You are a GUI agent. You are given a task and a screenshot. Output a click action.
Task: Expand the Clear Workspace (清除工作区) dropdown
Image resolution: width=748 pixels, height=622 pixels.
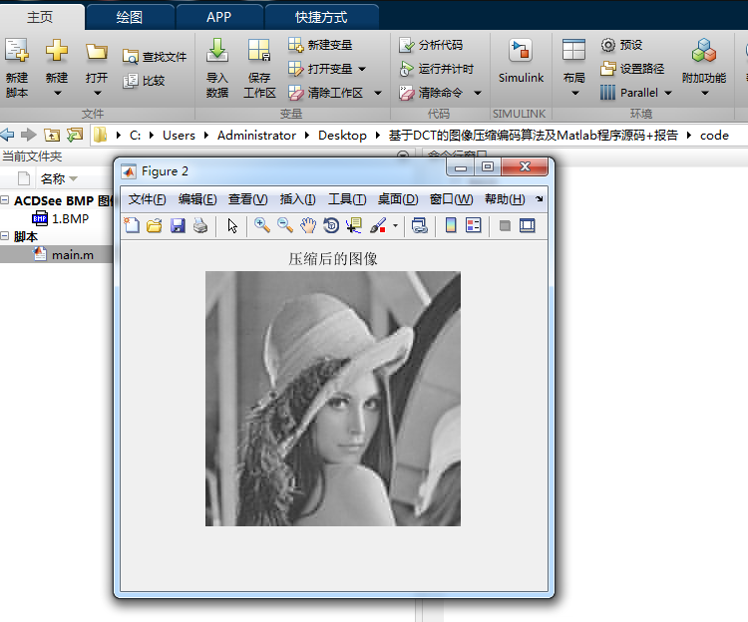click(x=378, y=93)
